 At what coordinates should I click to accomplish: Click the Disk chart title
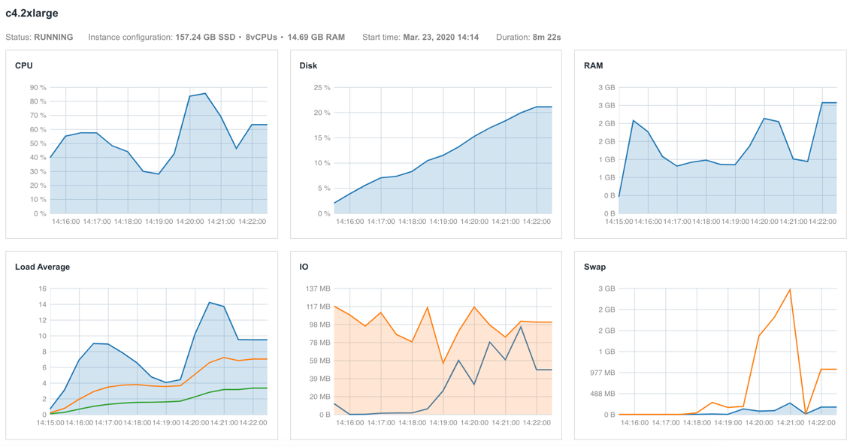pos(308,66)
